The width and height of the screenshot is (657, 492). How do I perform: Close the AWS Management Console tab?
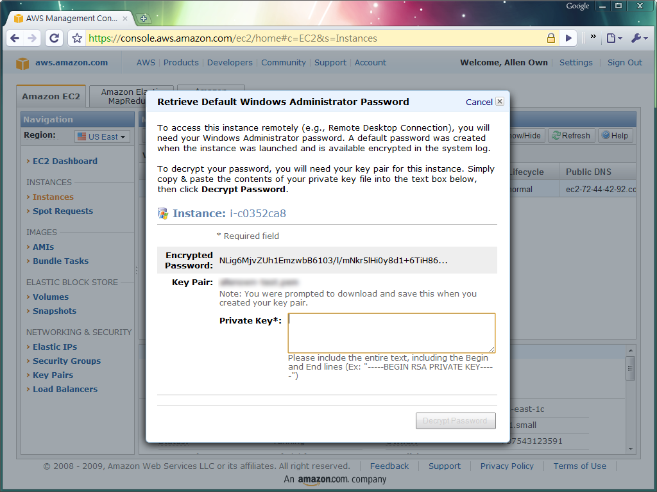pos(125,19)
